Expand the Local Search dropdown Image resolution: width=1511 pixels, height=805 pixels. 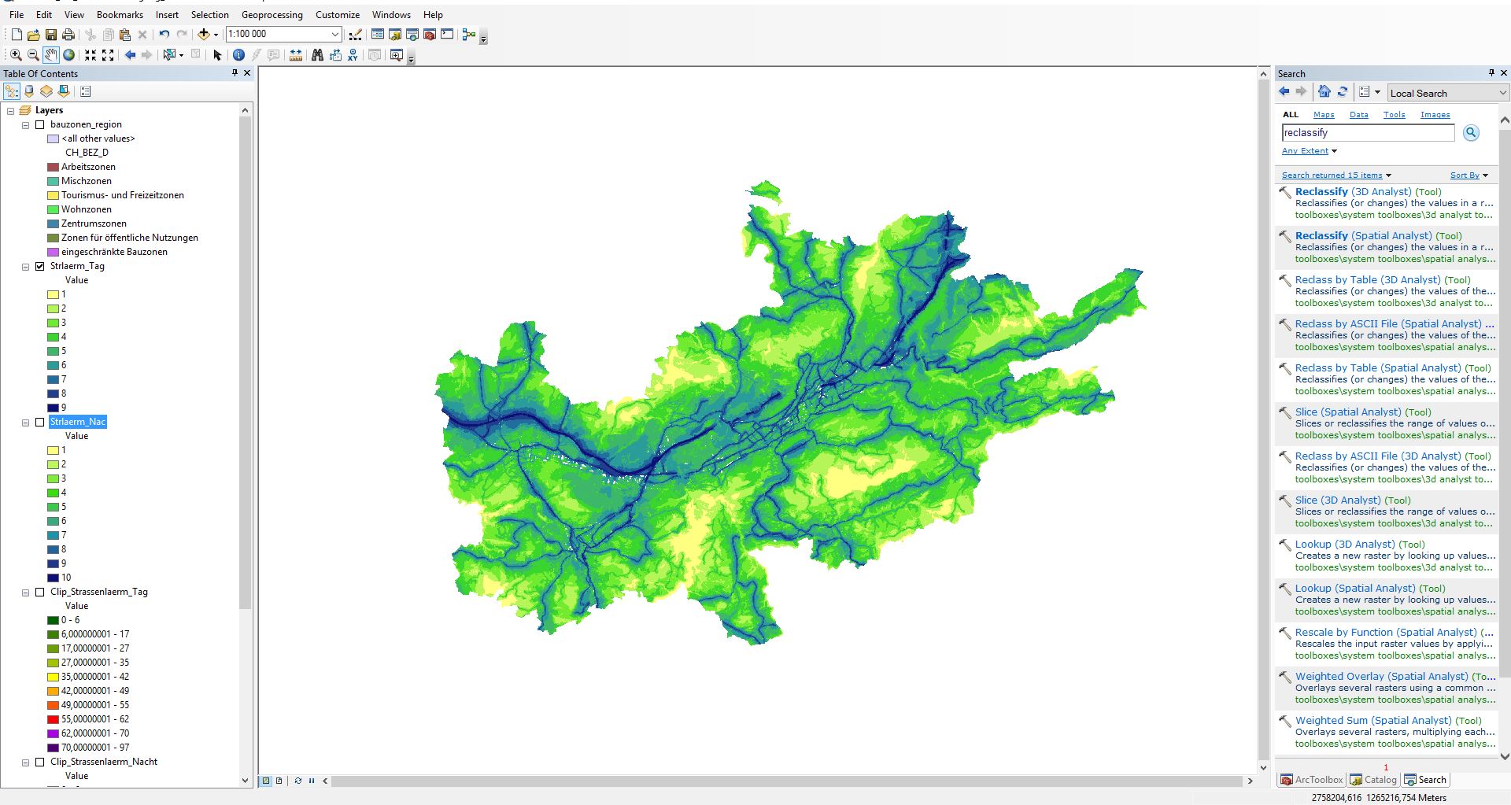click(1502, 93)
